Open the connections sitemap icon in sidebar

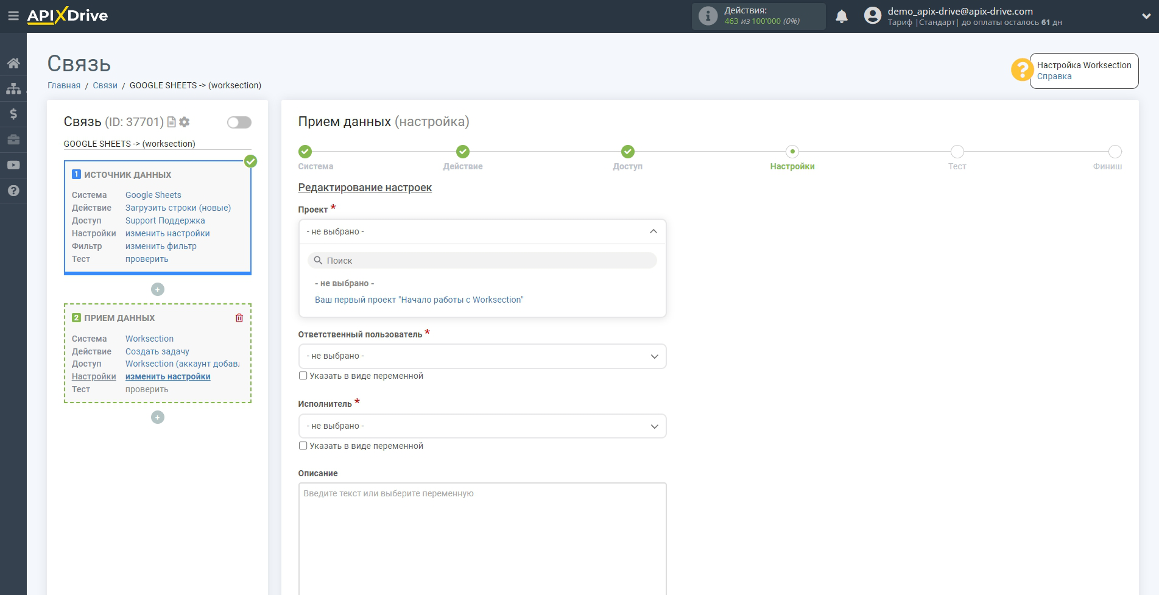point(13,89)
